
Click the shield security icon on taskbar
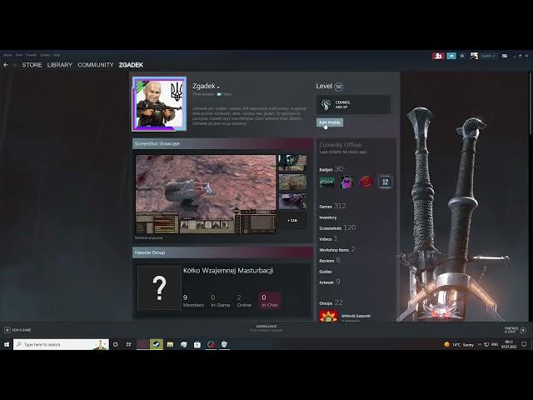pos(224,344)
